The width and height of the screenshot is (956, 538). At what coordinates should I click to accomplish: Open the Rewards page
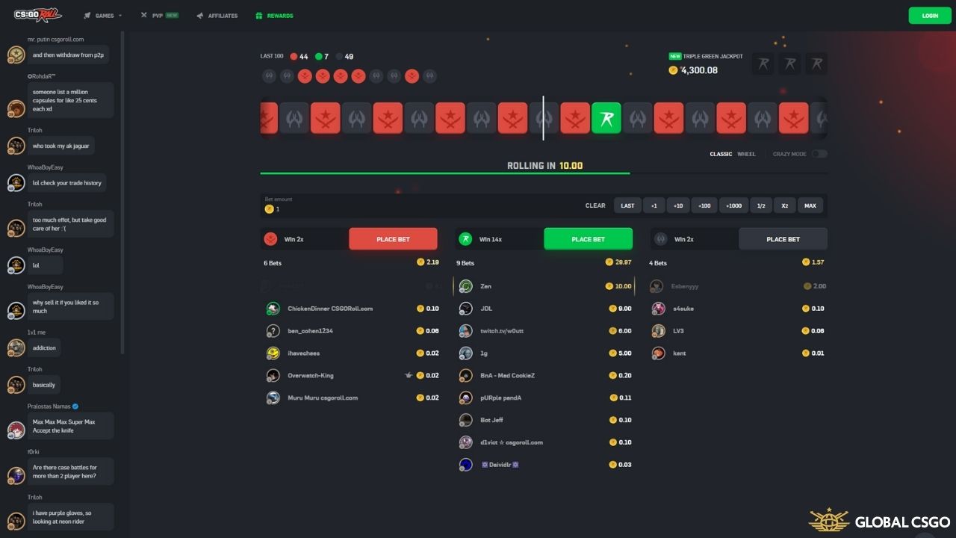(274, 16)
